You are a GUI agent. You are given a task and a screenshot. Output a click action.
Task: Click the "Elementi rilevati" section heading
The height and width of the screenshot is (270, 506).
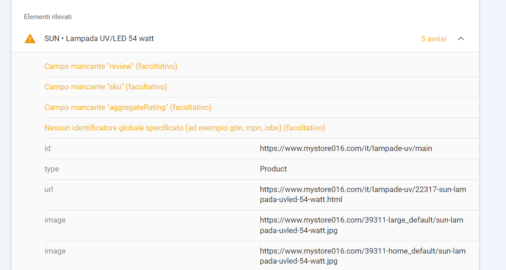click(x=48, y=17)
